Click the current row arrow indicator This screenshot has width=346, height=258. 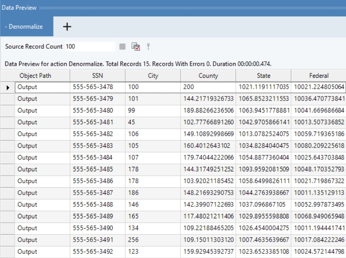8,87
